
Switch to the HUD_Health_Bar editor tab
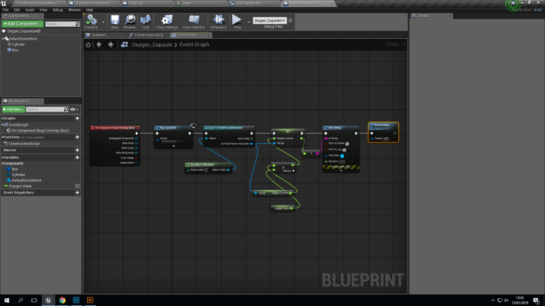click(249, 4)
